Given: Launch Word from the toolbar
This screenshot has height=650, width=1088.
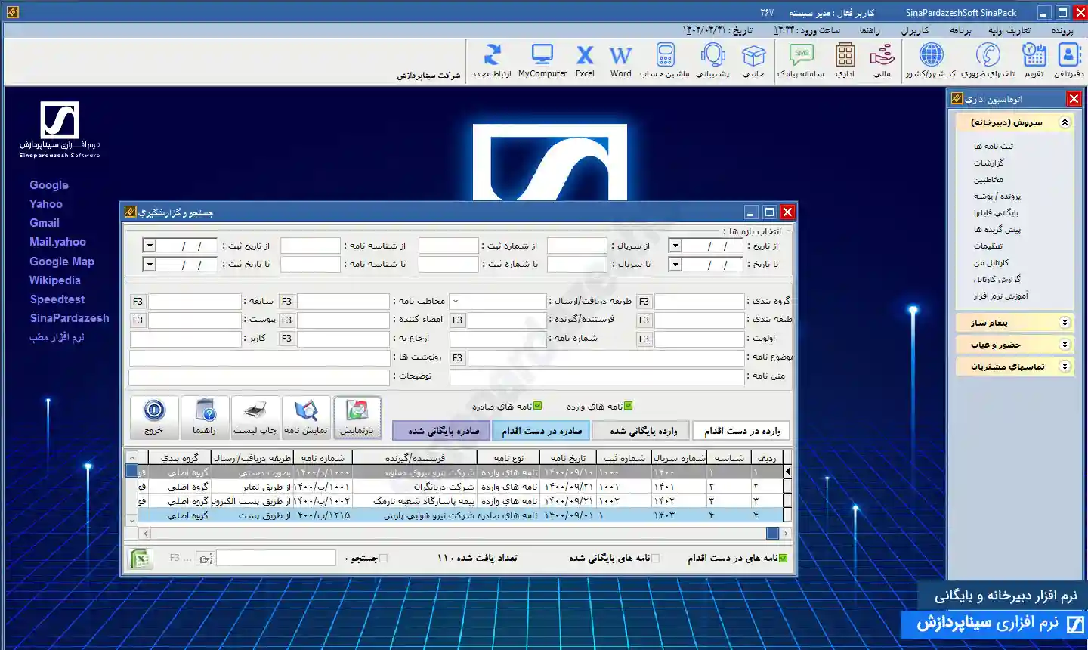Looking at the screenshot, I should point(620,60).
